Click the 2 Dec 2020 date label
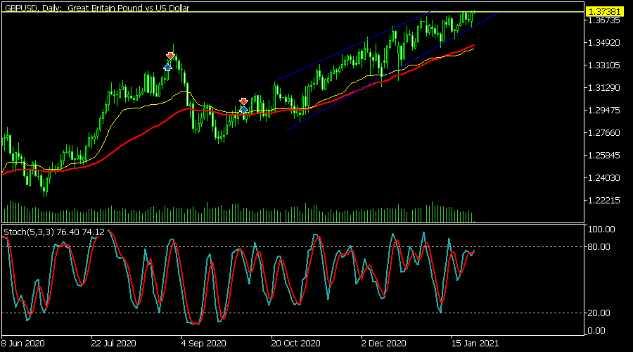633x352 pixels. pyautogui.click(x=384, y=344)
